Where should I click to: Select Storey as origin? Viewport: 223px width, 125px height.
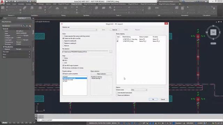63,58
